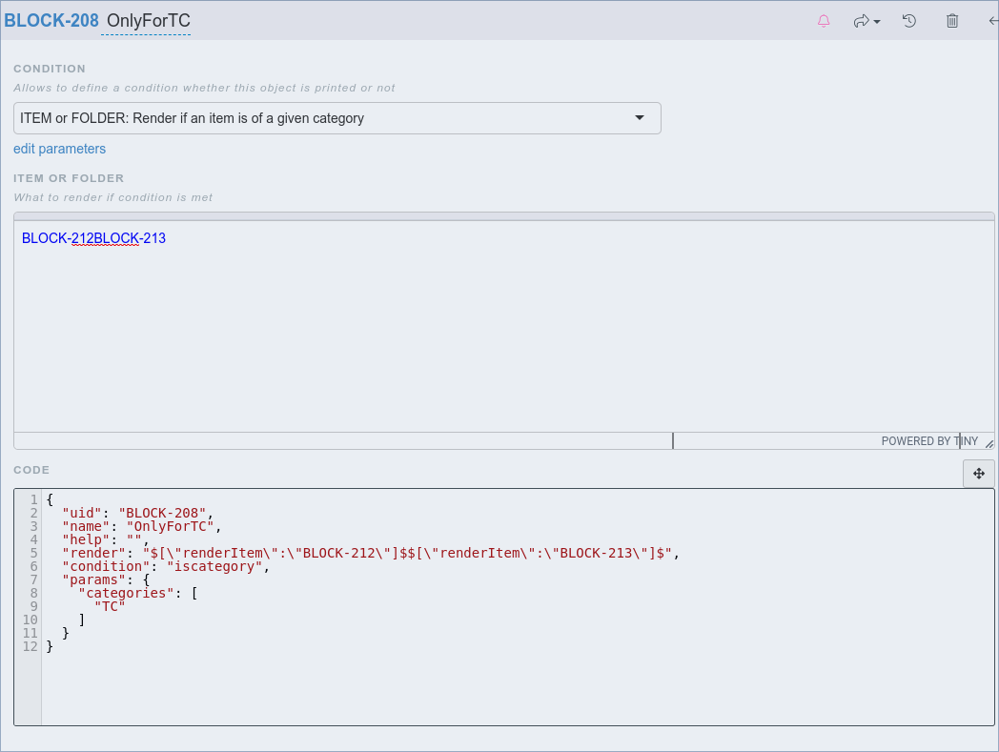Open the POWERED BY TINY link

[x=928, y=441]
